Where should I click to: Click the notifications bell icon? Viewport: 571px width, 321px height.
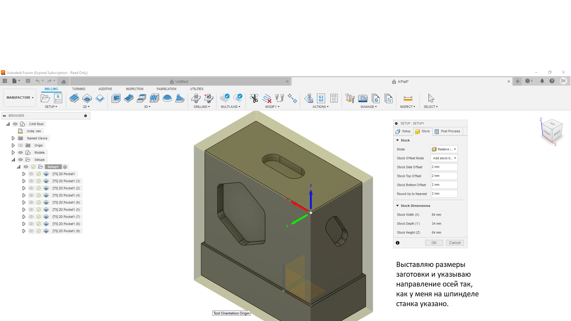(542, 81)
